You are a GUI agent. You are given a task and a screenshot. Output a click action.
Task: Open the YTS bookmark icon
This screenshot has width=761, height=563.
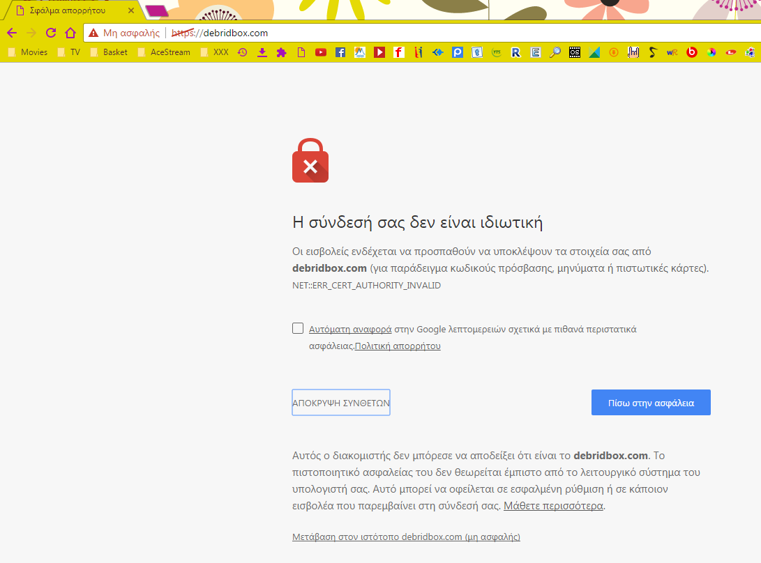click(497, 52)
